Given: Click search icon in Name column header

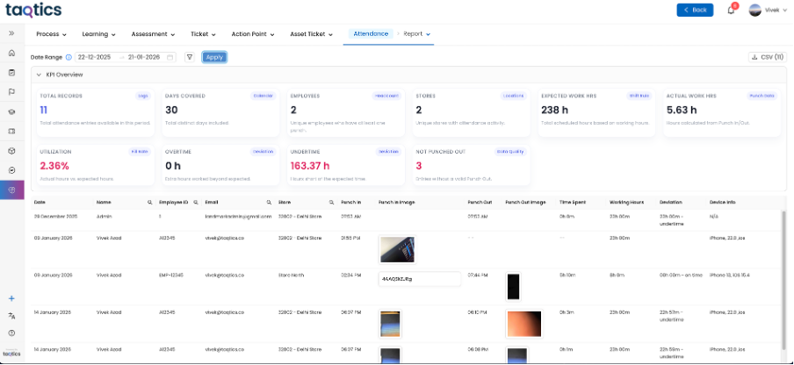Looking at the screenshot, I should point(150,202).
